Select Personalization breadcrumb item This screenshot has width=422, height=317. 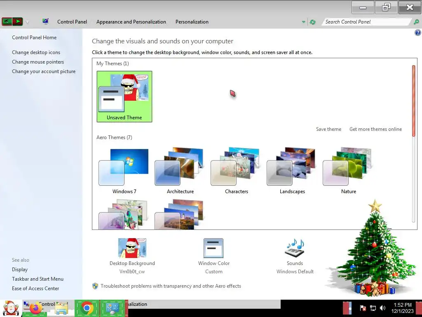(x=192, y=22)
